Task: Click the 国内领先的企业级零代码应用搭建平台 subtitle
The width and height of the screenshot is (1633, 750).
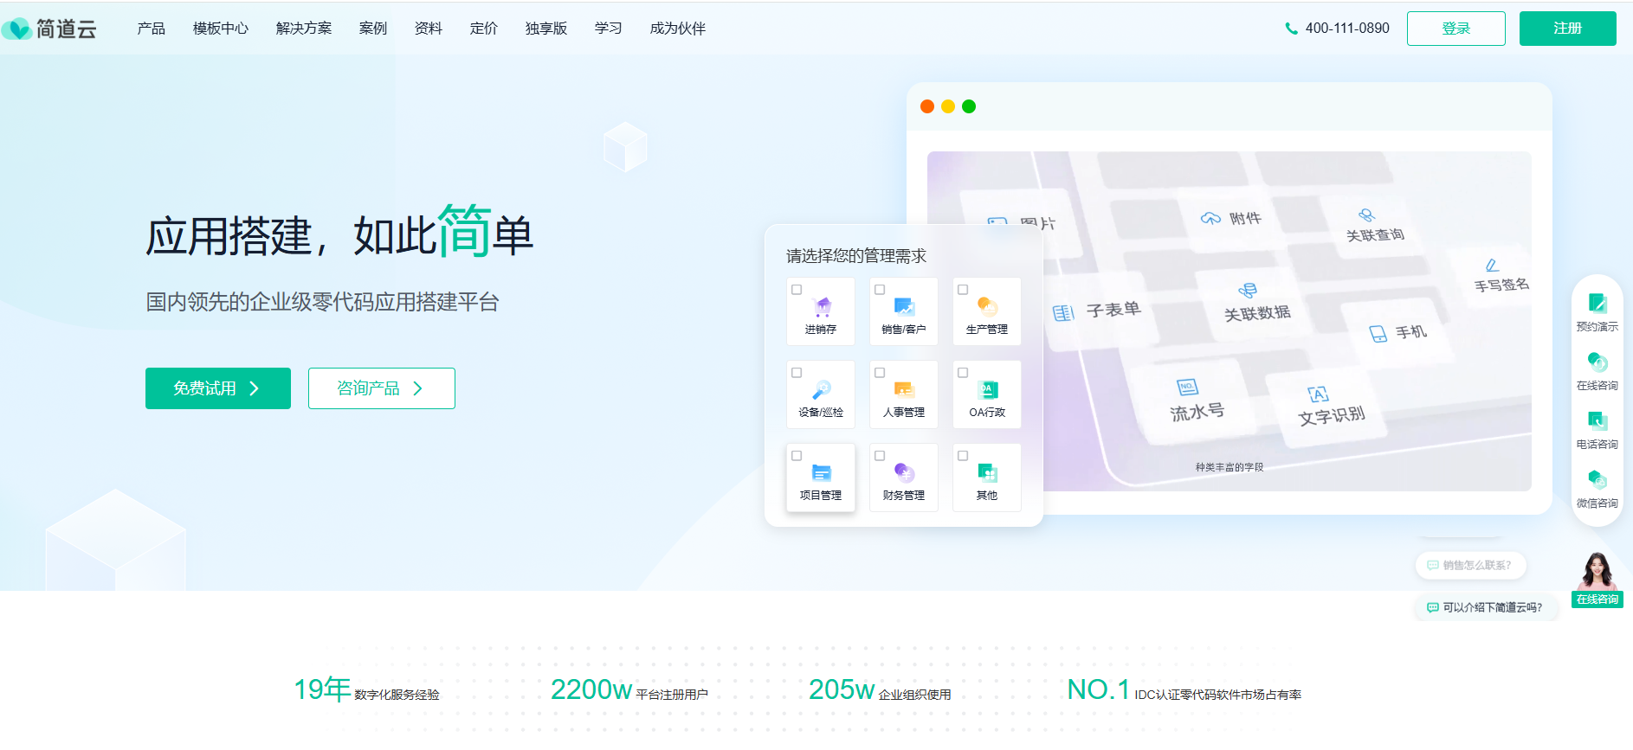Action: pos(323,302)
